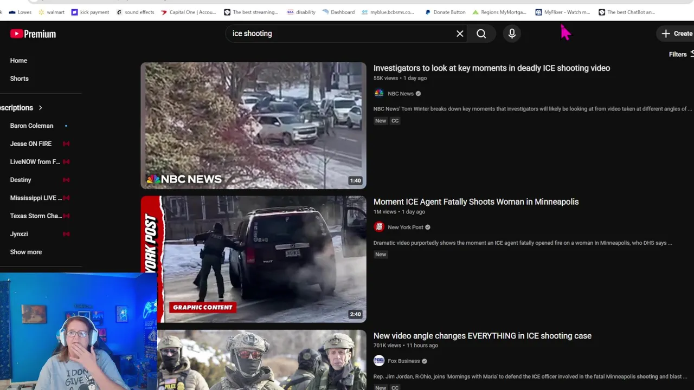Open the Fox Business channel avatar
The width and height of the screenshot is (694, 390).
coord(378,361)
